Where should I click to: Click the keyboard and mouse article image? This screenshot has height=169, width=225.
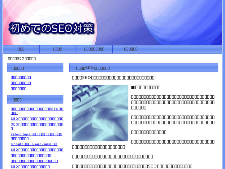tap(100, 113)
